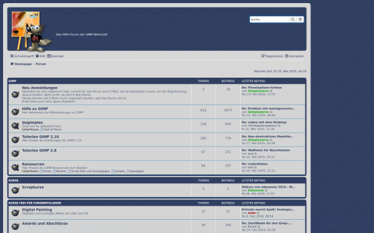Click forum icon beside Gegimptes
374x233 pixels.
coord(15,126)
